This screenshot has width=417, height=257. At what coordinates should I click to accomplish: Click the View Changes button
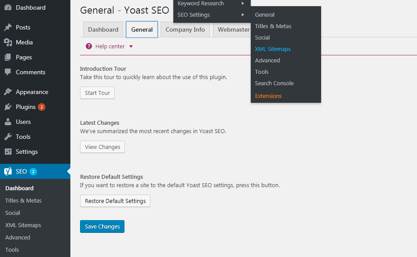[102, 147]
